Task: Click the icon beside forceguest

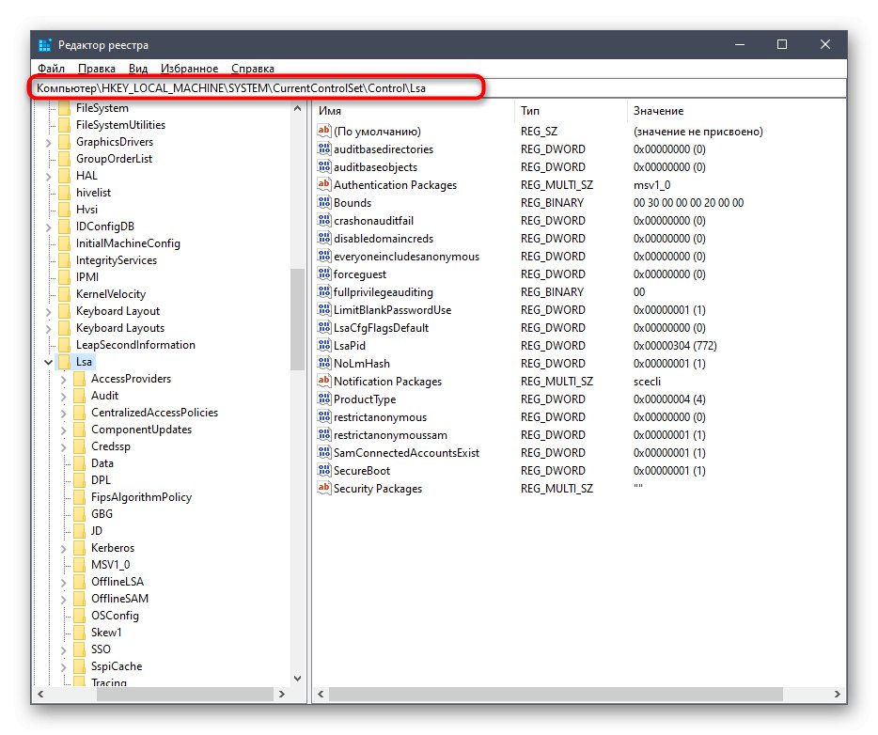Action: 323,274
